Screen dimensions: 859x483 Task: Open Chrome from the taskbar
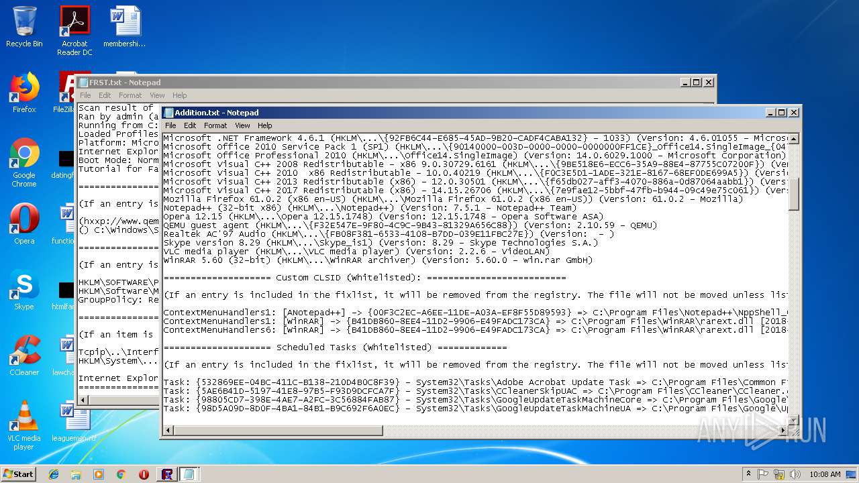click(x=121, y=474)
